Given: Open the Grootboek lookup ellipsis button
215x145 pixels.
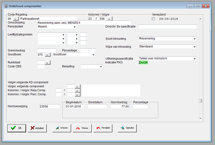Looking at the screenshot, I should tap(47, 55).
